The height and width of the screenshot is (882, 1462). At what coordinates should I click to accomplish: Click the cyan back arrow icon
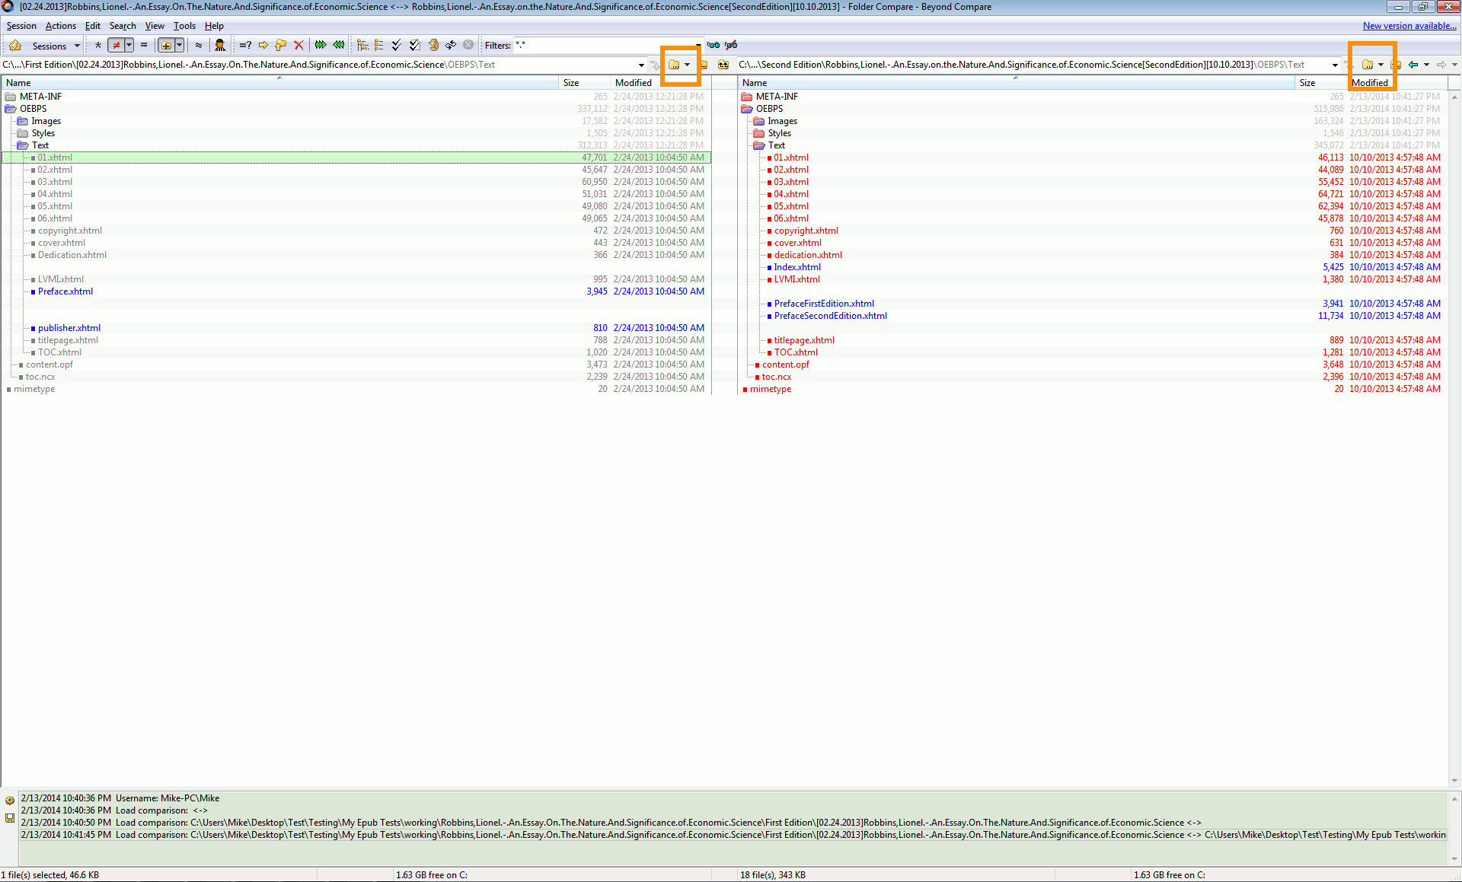pyautogui.click(x=1413, y=65)
